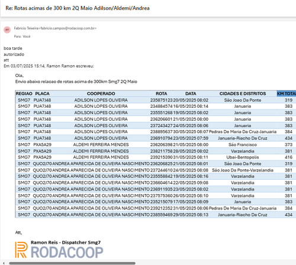Viewport: 296px width, 265px height.
Task: Click the REGIAO column header
Action: (24, 93)
